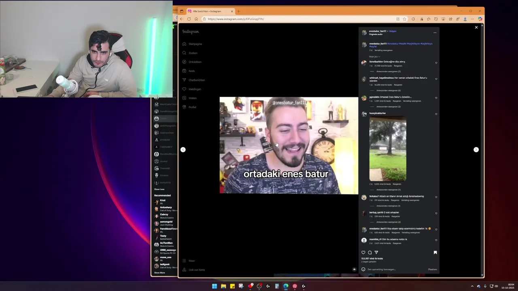This screenshot has height=291, width=518.
Task: Close the Instagram browser tab
Action: [232, 11]
